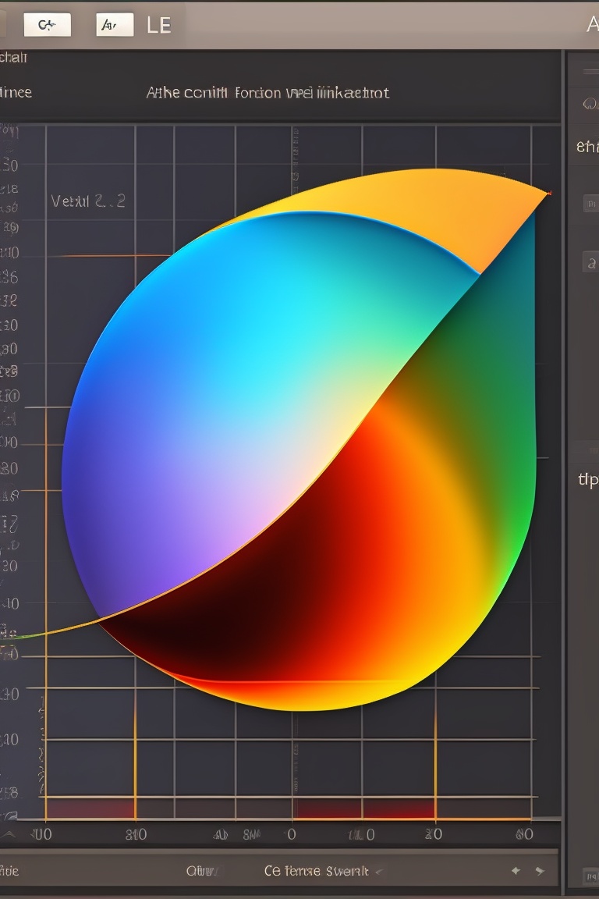Click the orange point at leaf's top-right tip

pyautogui.click(x=550, y=192)
